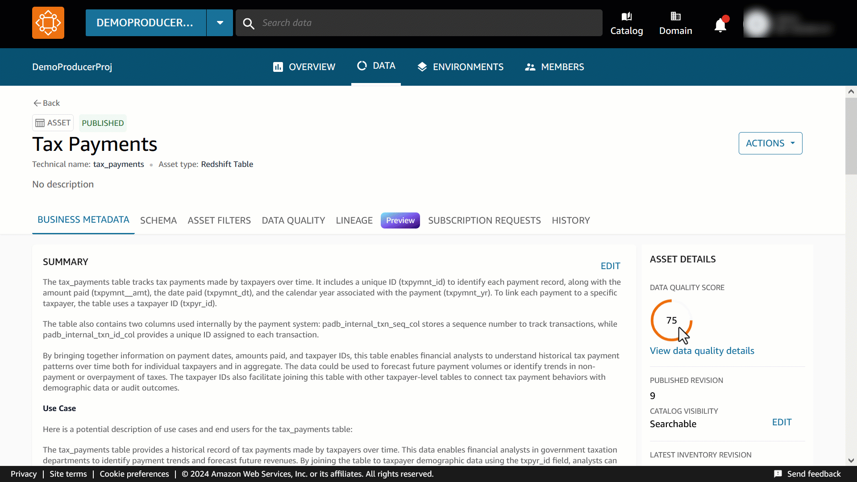Click the DEMOPRODUCER project name button

pyautogui.click(x=146, y=23)
